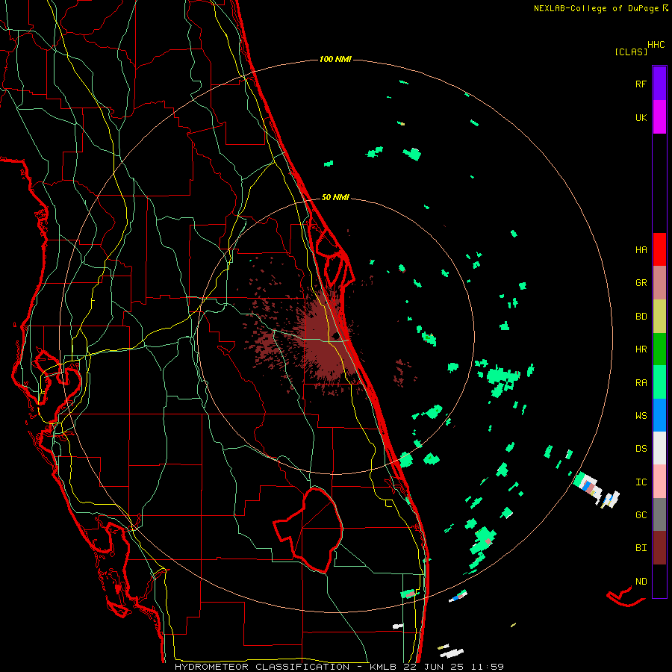Click the UK legend label
The height and width of the screenshot is (672, 672).
[641, 117]
